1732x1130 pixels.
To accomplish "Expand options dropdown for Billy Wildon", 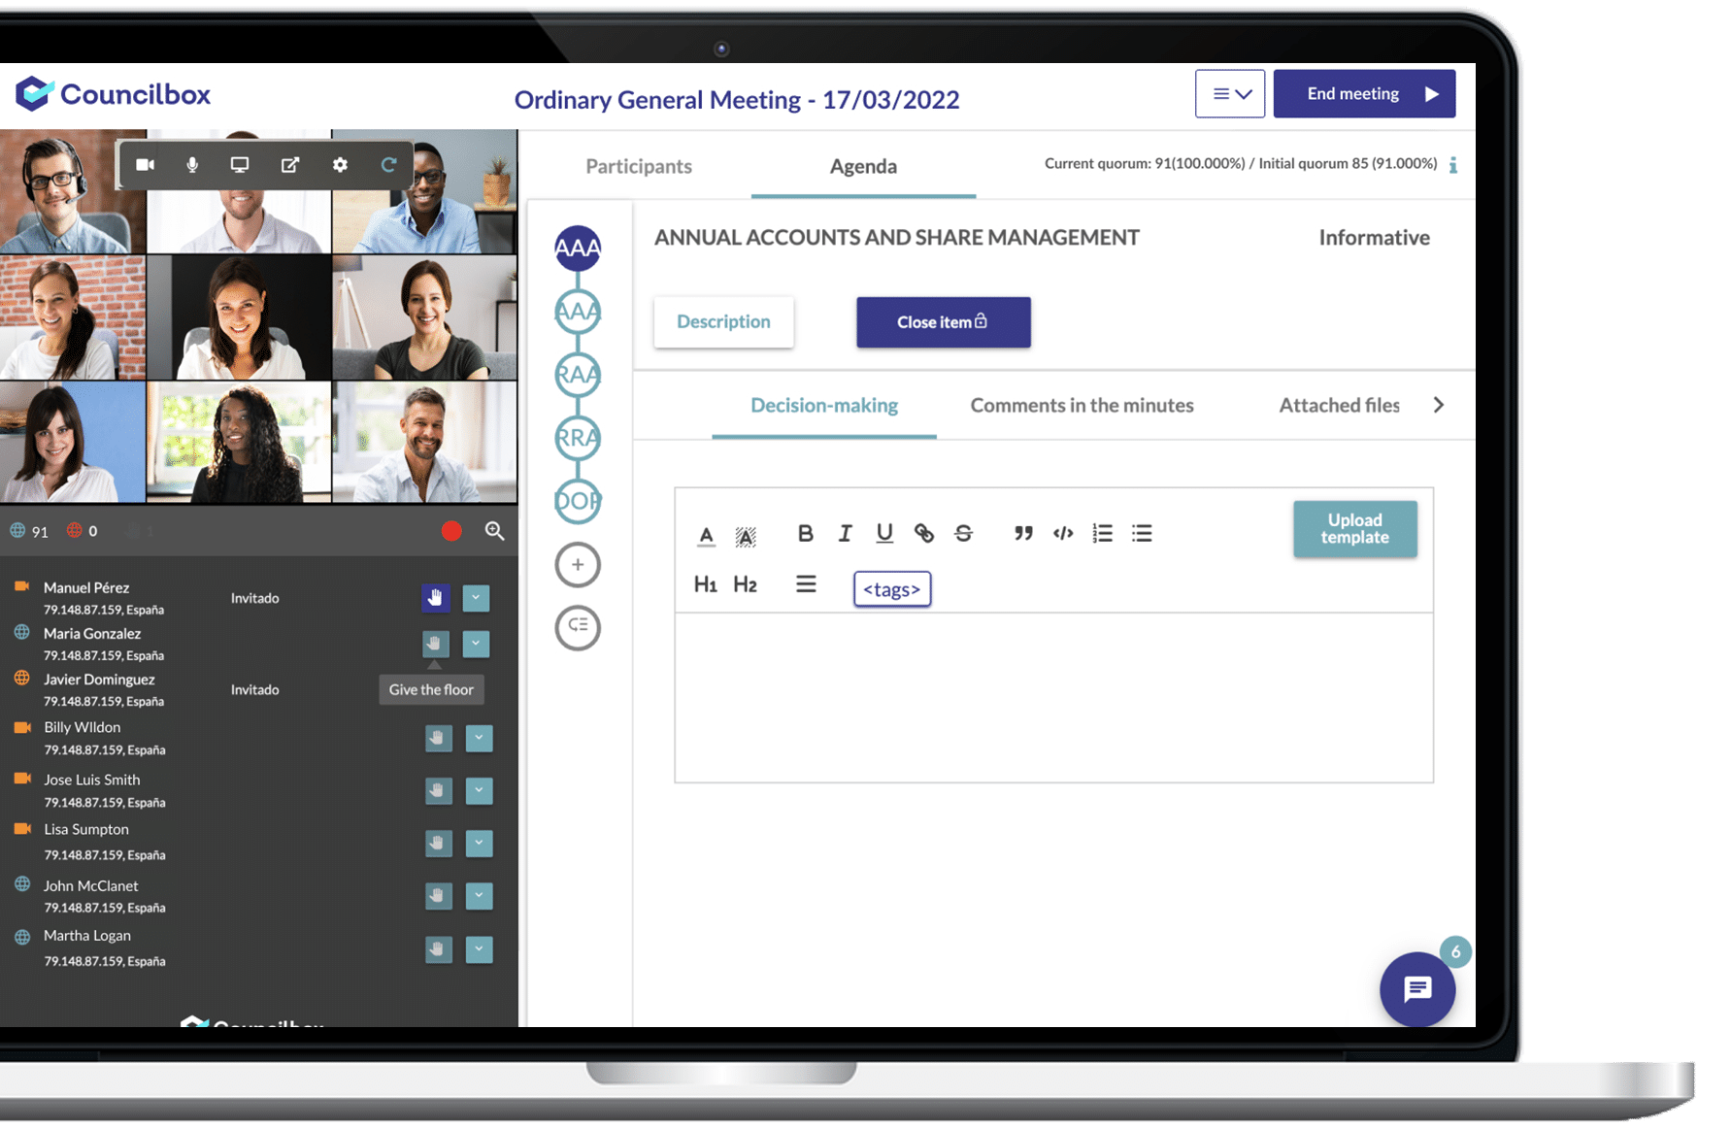I will tap(479, 738).
